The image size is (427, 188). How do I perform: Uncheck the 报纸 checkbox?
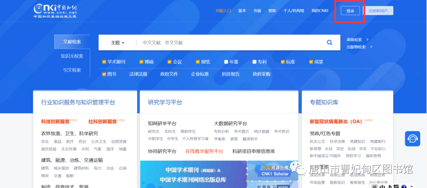tap(198, 62)
